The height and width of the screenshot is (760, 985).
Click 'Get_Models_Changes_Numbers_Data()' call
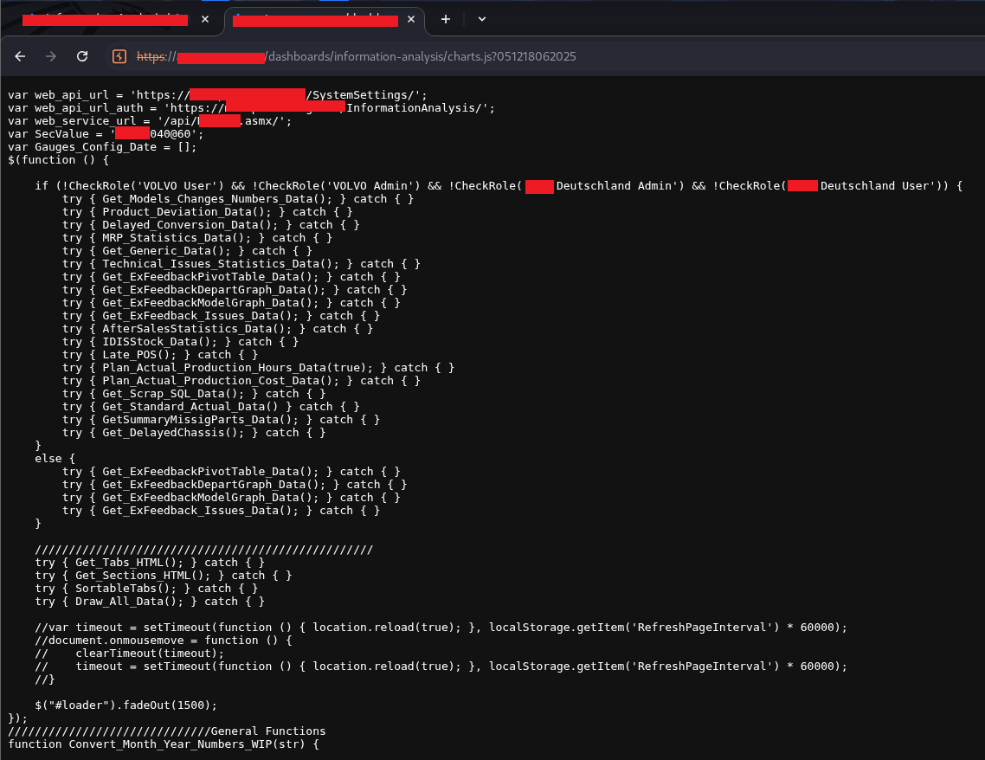coord(217,199)
